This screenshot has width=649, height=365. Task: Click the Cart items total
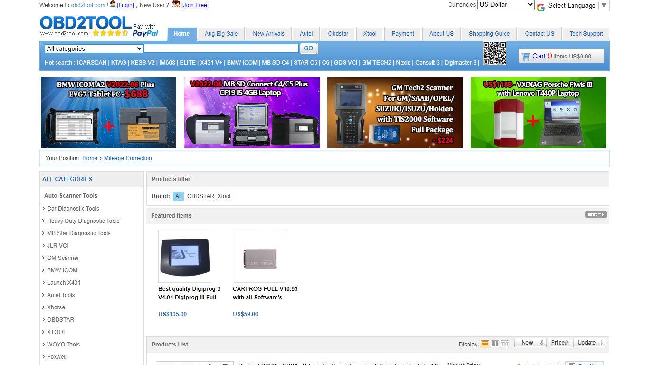562,56
